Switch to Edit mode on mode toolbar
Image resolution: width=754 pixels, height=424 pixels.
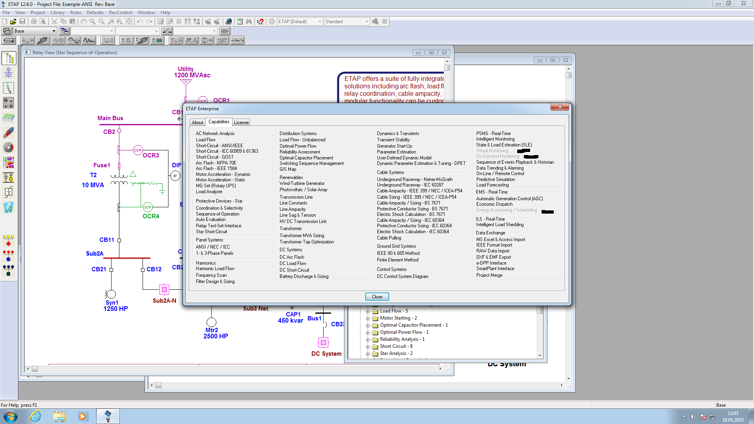[x=9, y=40]
